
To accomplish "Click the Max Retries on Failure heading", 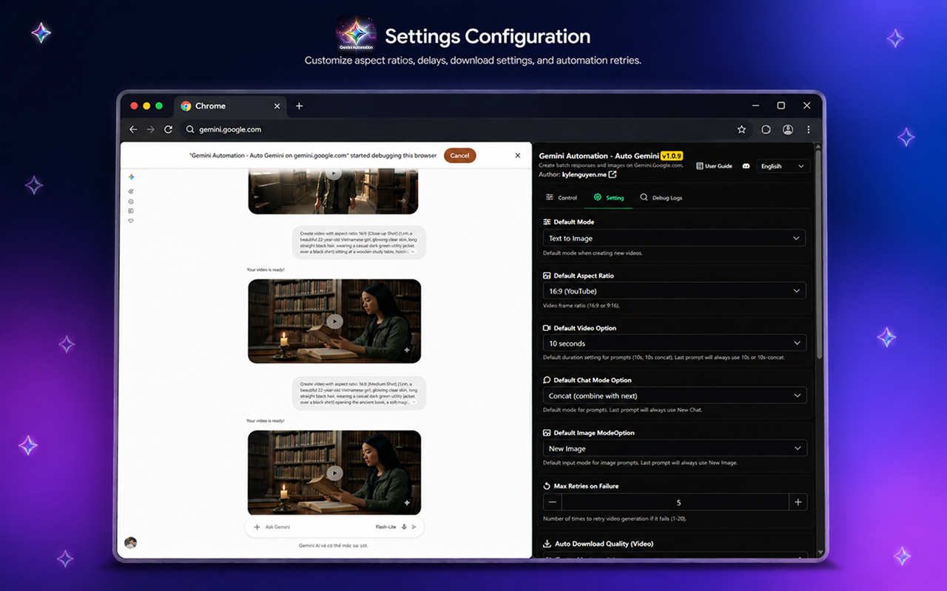I will [587, 486].
